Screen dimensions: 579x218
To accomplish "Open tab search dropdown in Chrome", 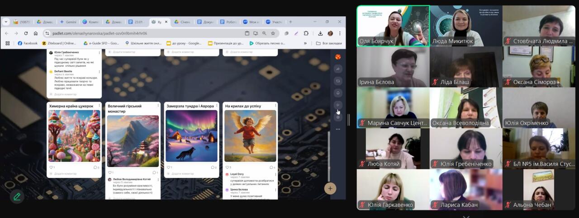I will 6,22.
